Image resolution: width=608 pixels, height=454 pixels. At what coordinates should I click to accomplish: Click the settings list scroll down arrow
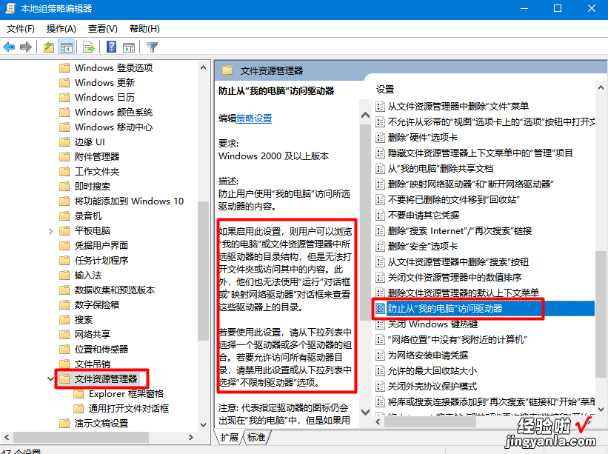click(x=601, y=410)
